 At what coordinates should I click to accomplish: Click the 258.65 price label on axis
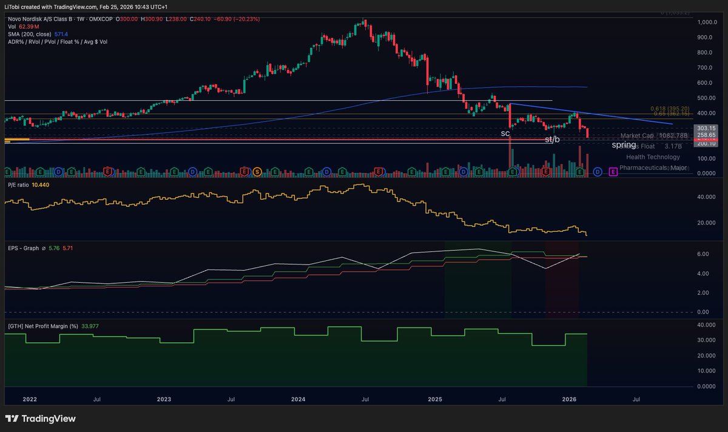(707, 134)
